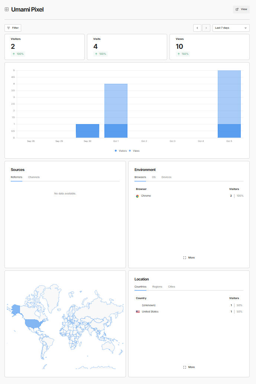Click expand icon in Location panel More
The width and height of the screenshot is (256, 384).
tap(185, 367)
